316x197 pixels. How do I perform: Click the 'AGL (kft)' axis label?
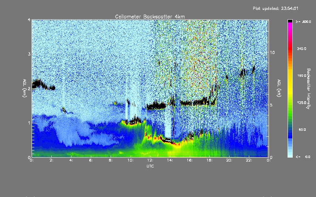click(x=279, y=88)
